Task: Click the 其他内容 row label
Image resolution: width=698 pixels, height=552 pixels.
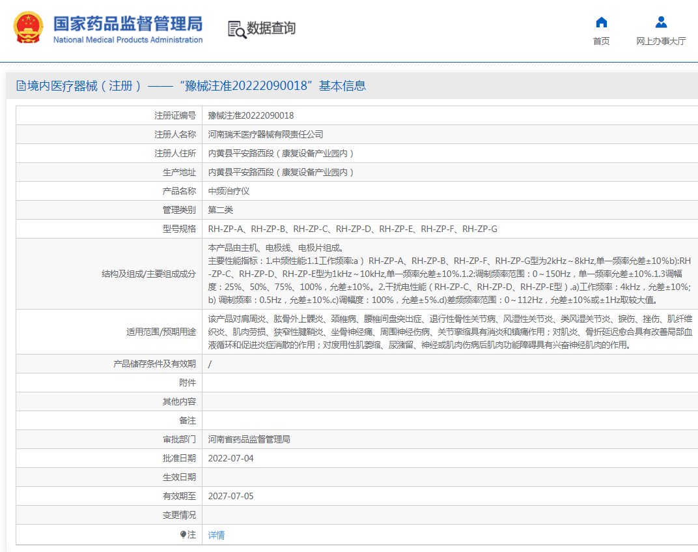Action: tap(179, 401)
